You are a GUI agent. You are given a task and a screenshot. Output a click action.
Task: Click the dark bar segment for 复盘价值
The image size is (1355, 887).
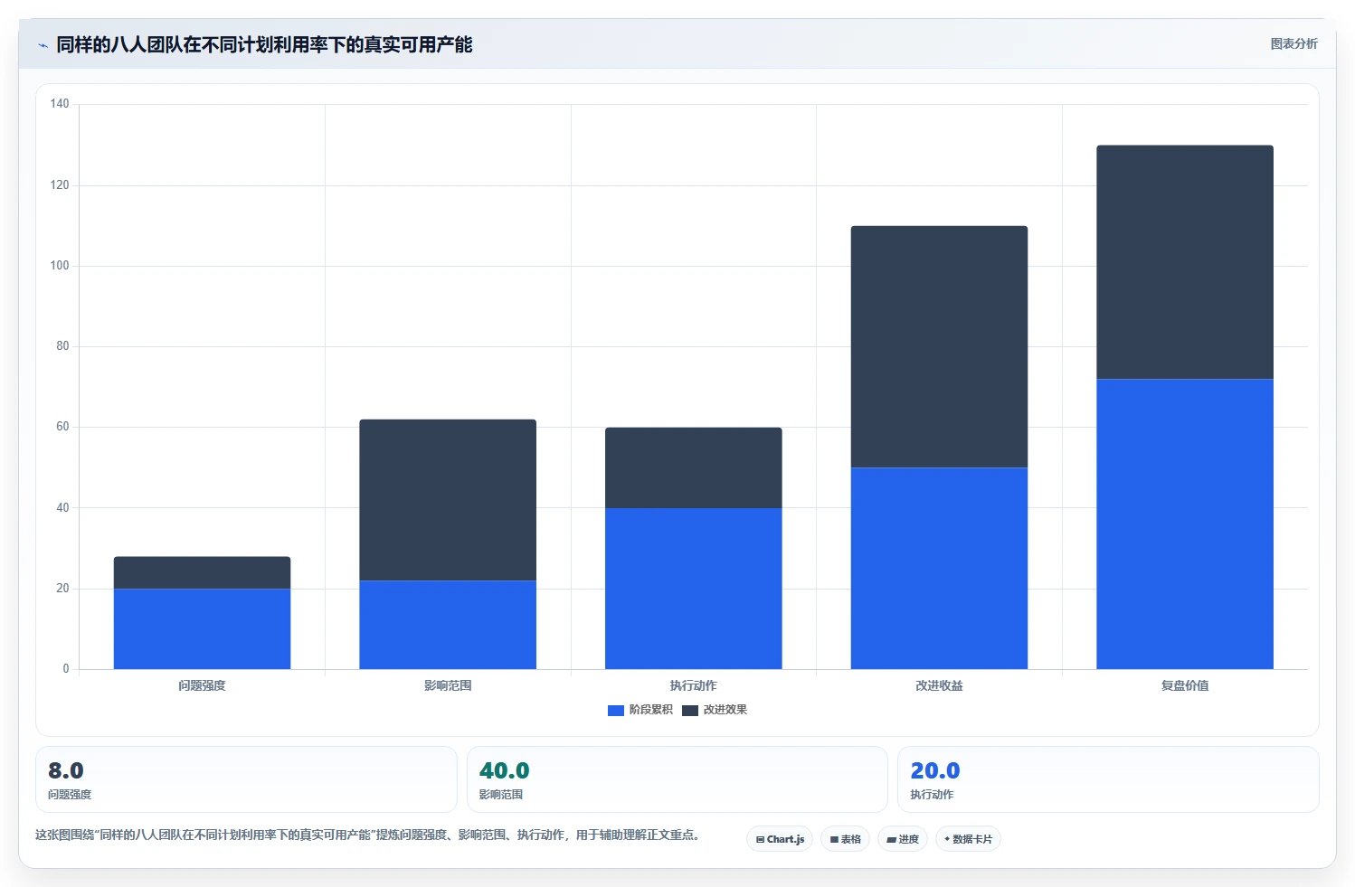click(1185, 262)
